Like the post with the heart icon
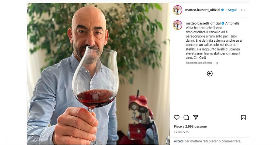The image size is (276, 145). [x=177, y=117]
